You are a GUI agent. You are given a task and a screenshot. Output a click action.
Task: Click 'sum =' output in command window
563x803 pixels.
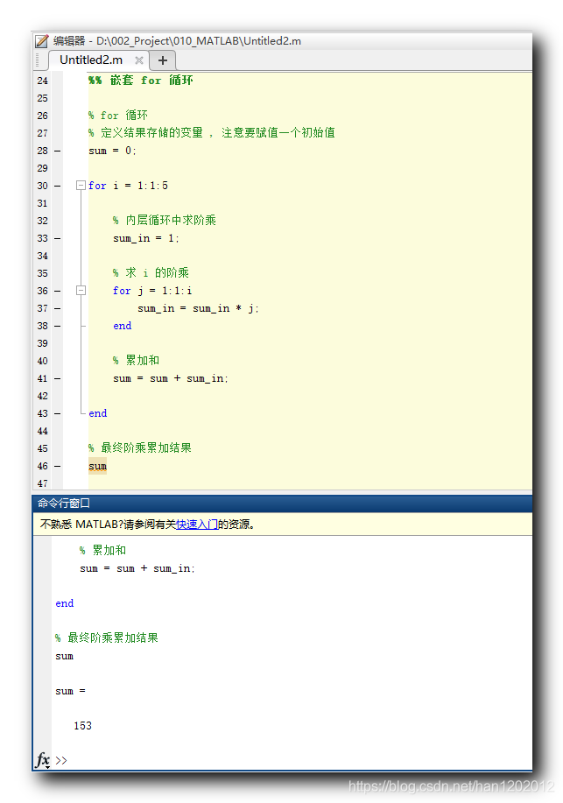tap(70, 691)
